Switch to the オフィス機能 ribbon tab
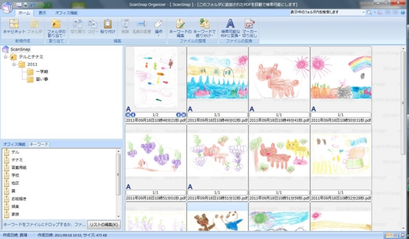The width and height of the screenshot is (409, 239). pos(66,13)
